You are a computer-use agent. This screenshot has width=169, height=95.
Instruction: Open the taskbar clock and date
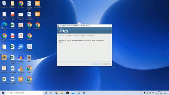(x=159, y=93)
